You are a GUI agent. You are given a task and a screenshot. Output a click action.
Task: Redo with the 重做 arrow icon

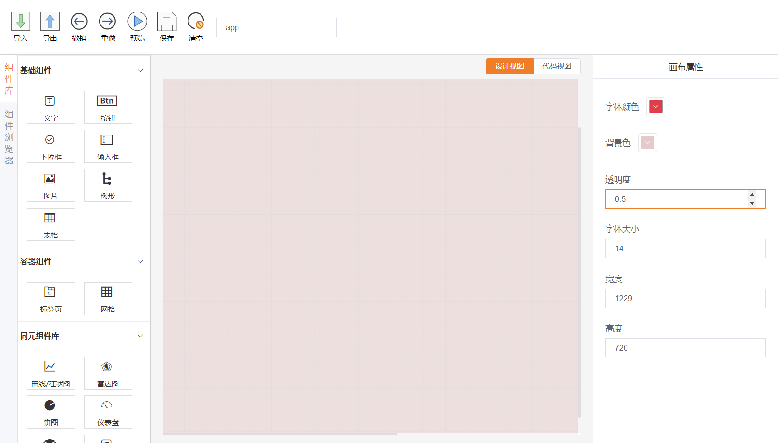(108, 22)
